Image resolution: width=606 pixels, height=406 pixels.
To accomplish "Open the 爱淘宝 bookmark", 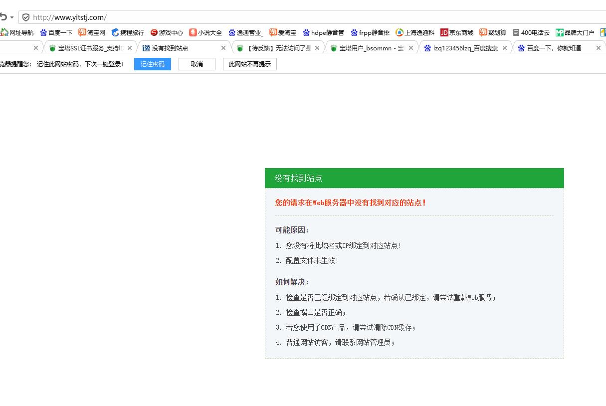I will pos(283,32).
